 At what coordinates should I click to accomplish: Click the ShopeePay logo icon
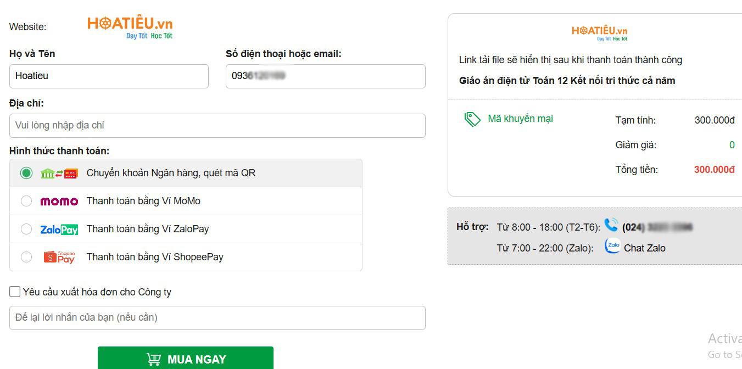click(x=59, y=256)
